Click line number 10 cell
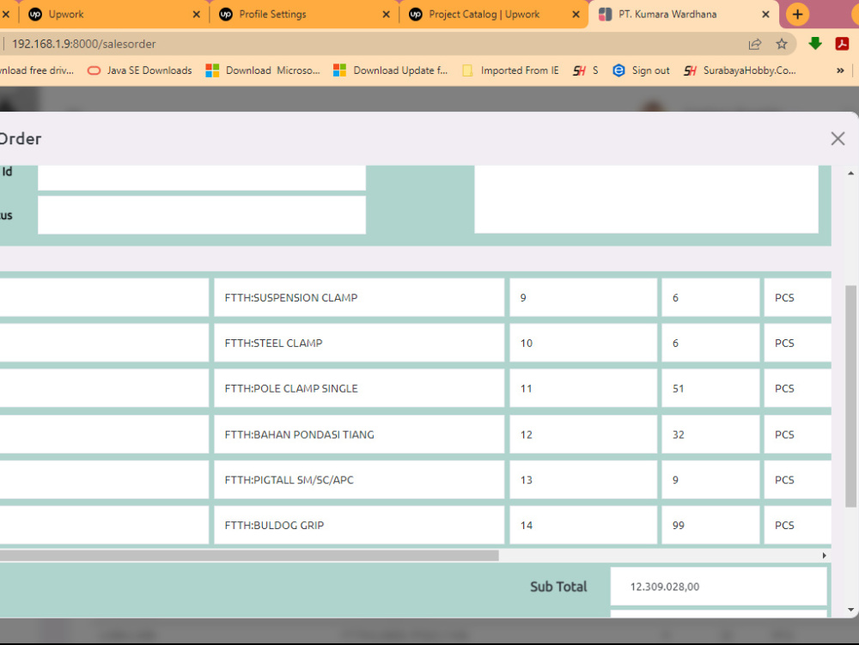Viewport: 859px width, 645px height. [583, 343]
